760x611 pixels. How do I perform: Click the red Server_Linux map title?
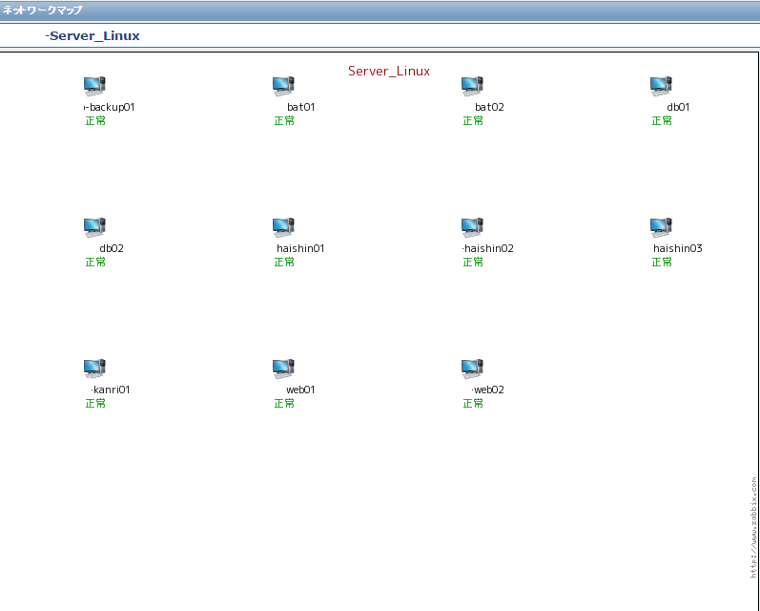(x=389, y=71)
